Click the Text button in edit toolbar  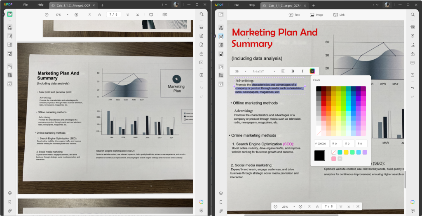294,14
